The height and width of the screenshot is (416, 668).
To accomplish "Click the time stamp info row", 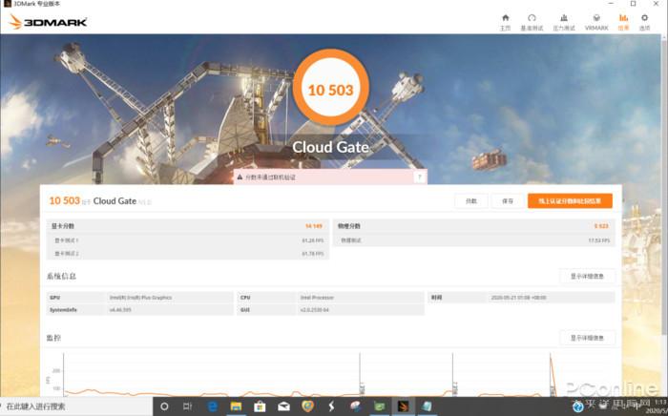I will coord(521,298).
